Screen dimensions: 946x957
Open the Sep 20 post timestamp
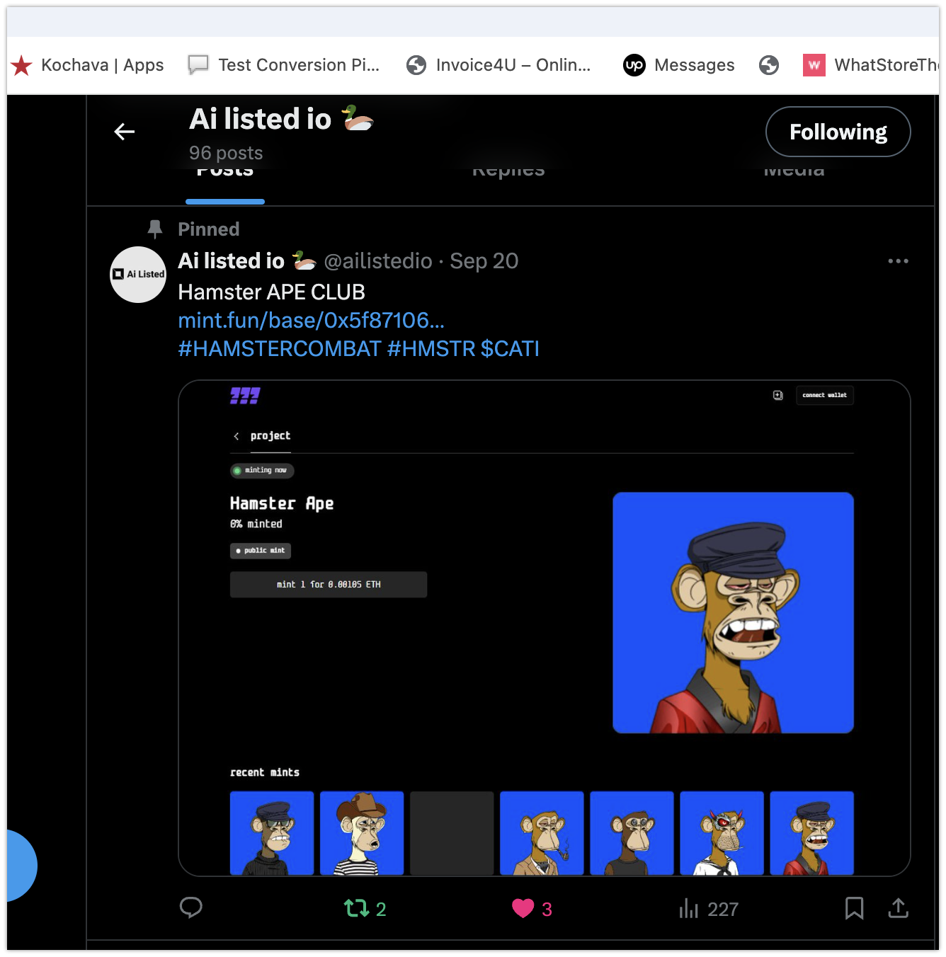tap(484, 261)
